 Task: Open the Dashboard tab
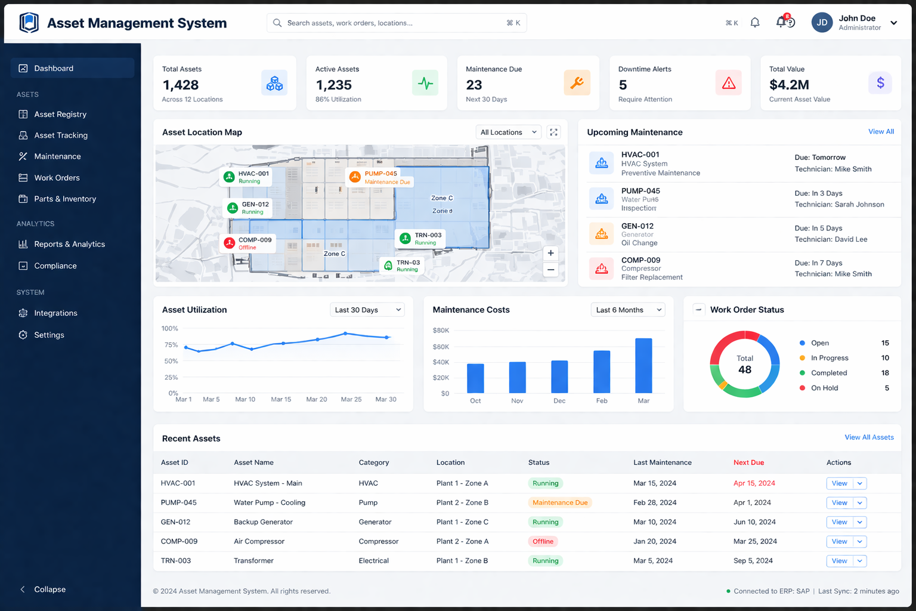coord(54,68)
